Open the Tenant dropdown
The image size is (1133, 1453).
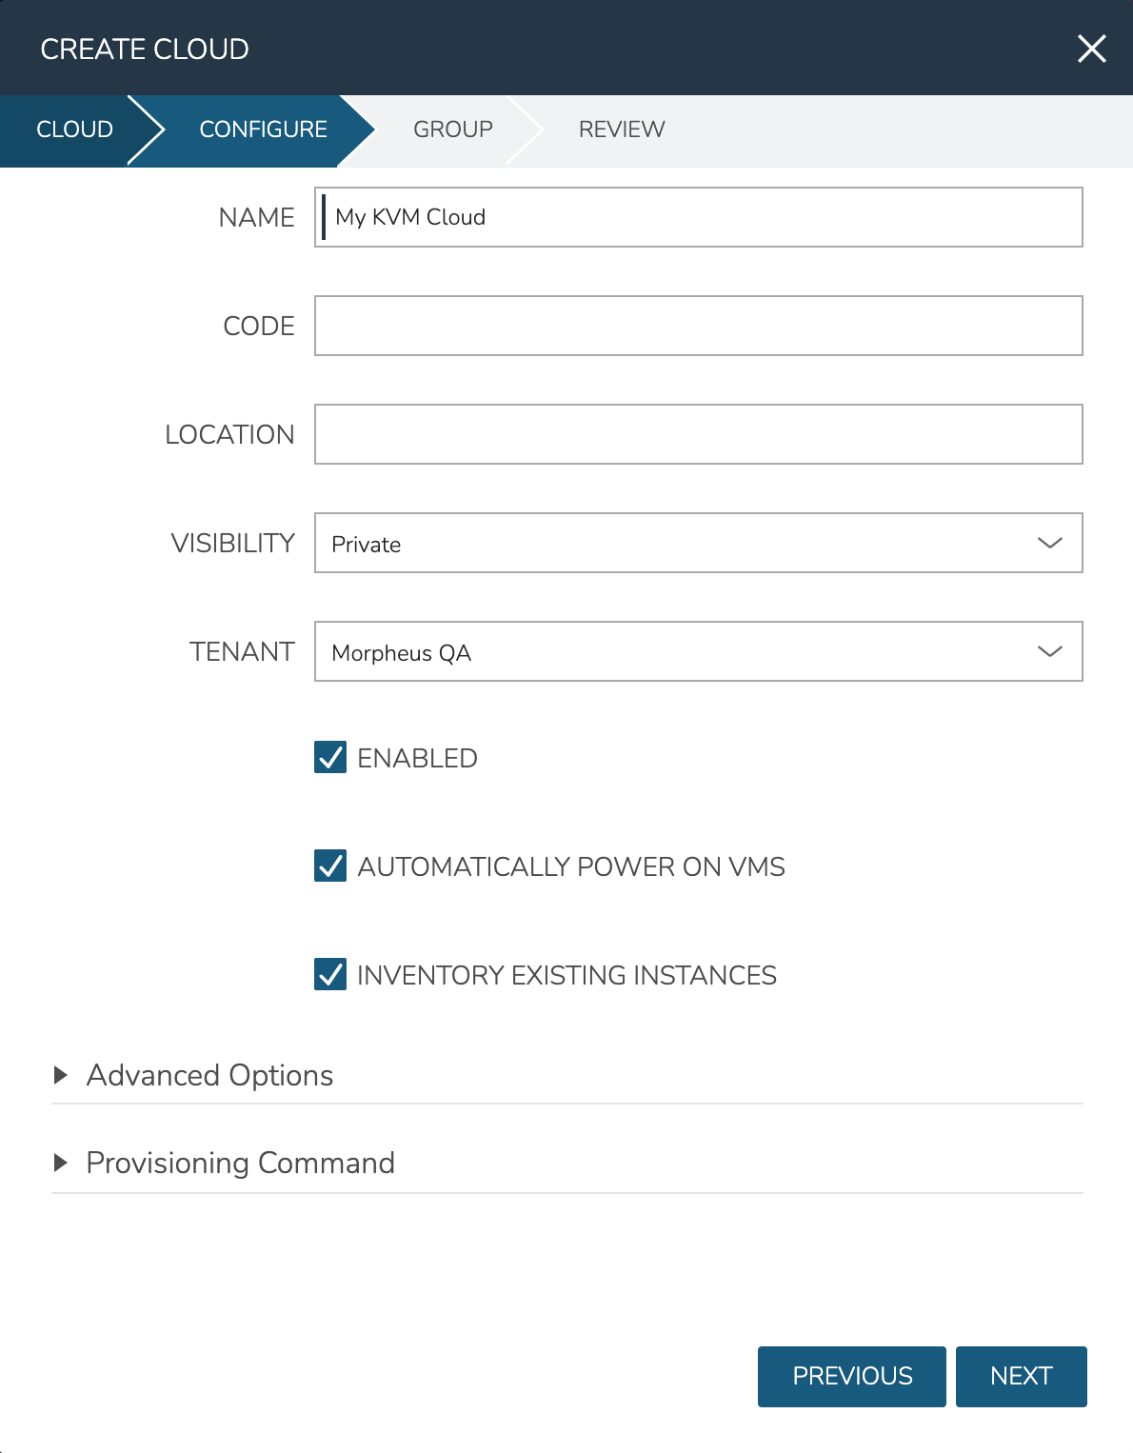pos(698,651)
